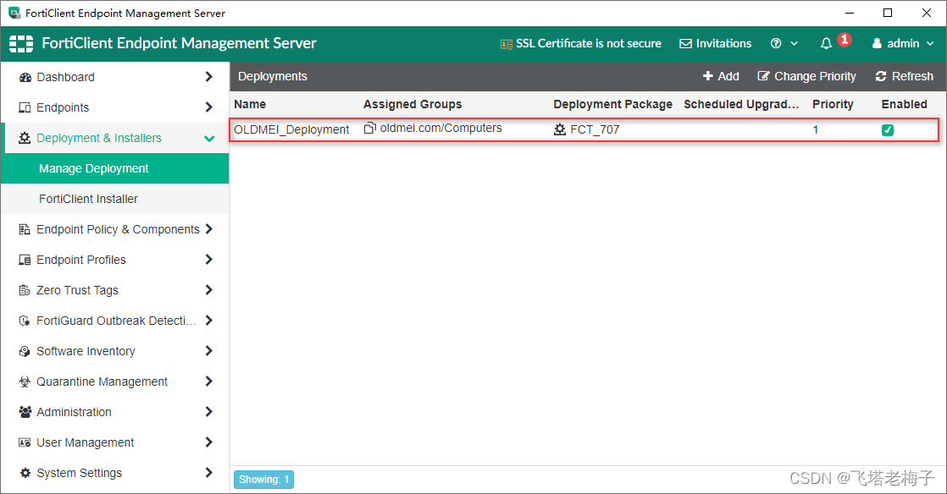The height and width of the screenshot is (494, 947).
Task: Click the plus icon beside Add
Action: (708, 76)
